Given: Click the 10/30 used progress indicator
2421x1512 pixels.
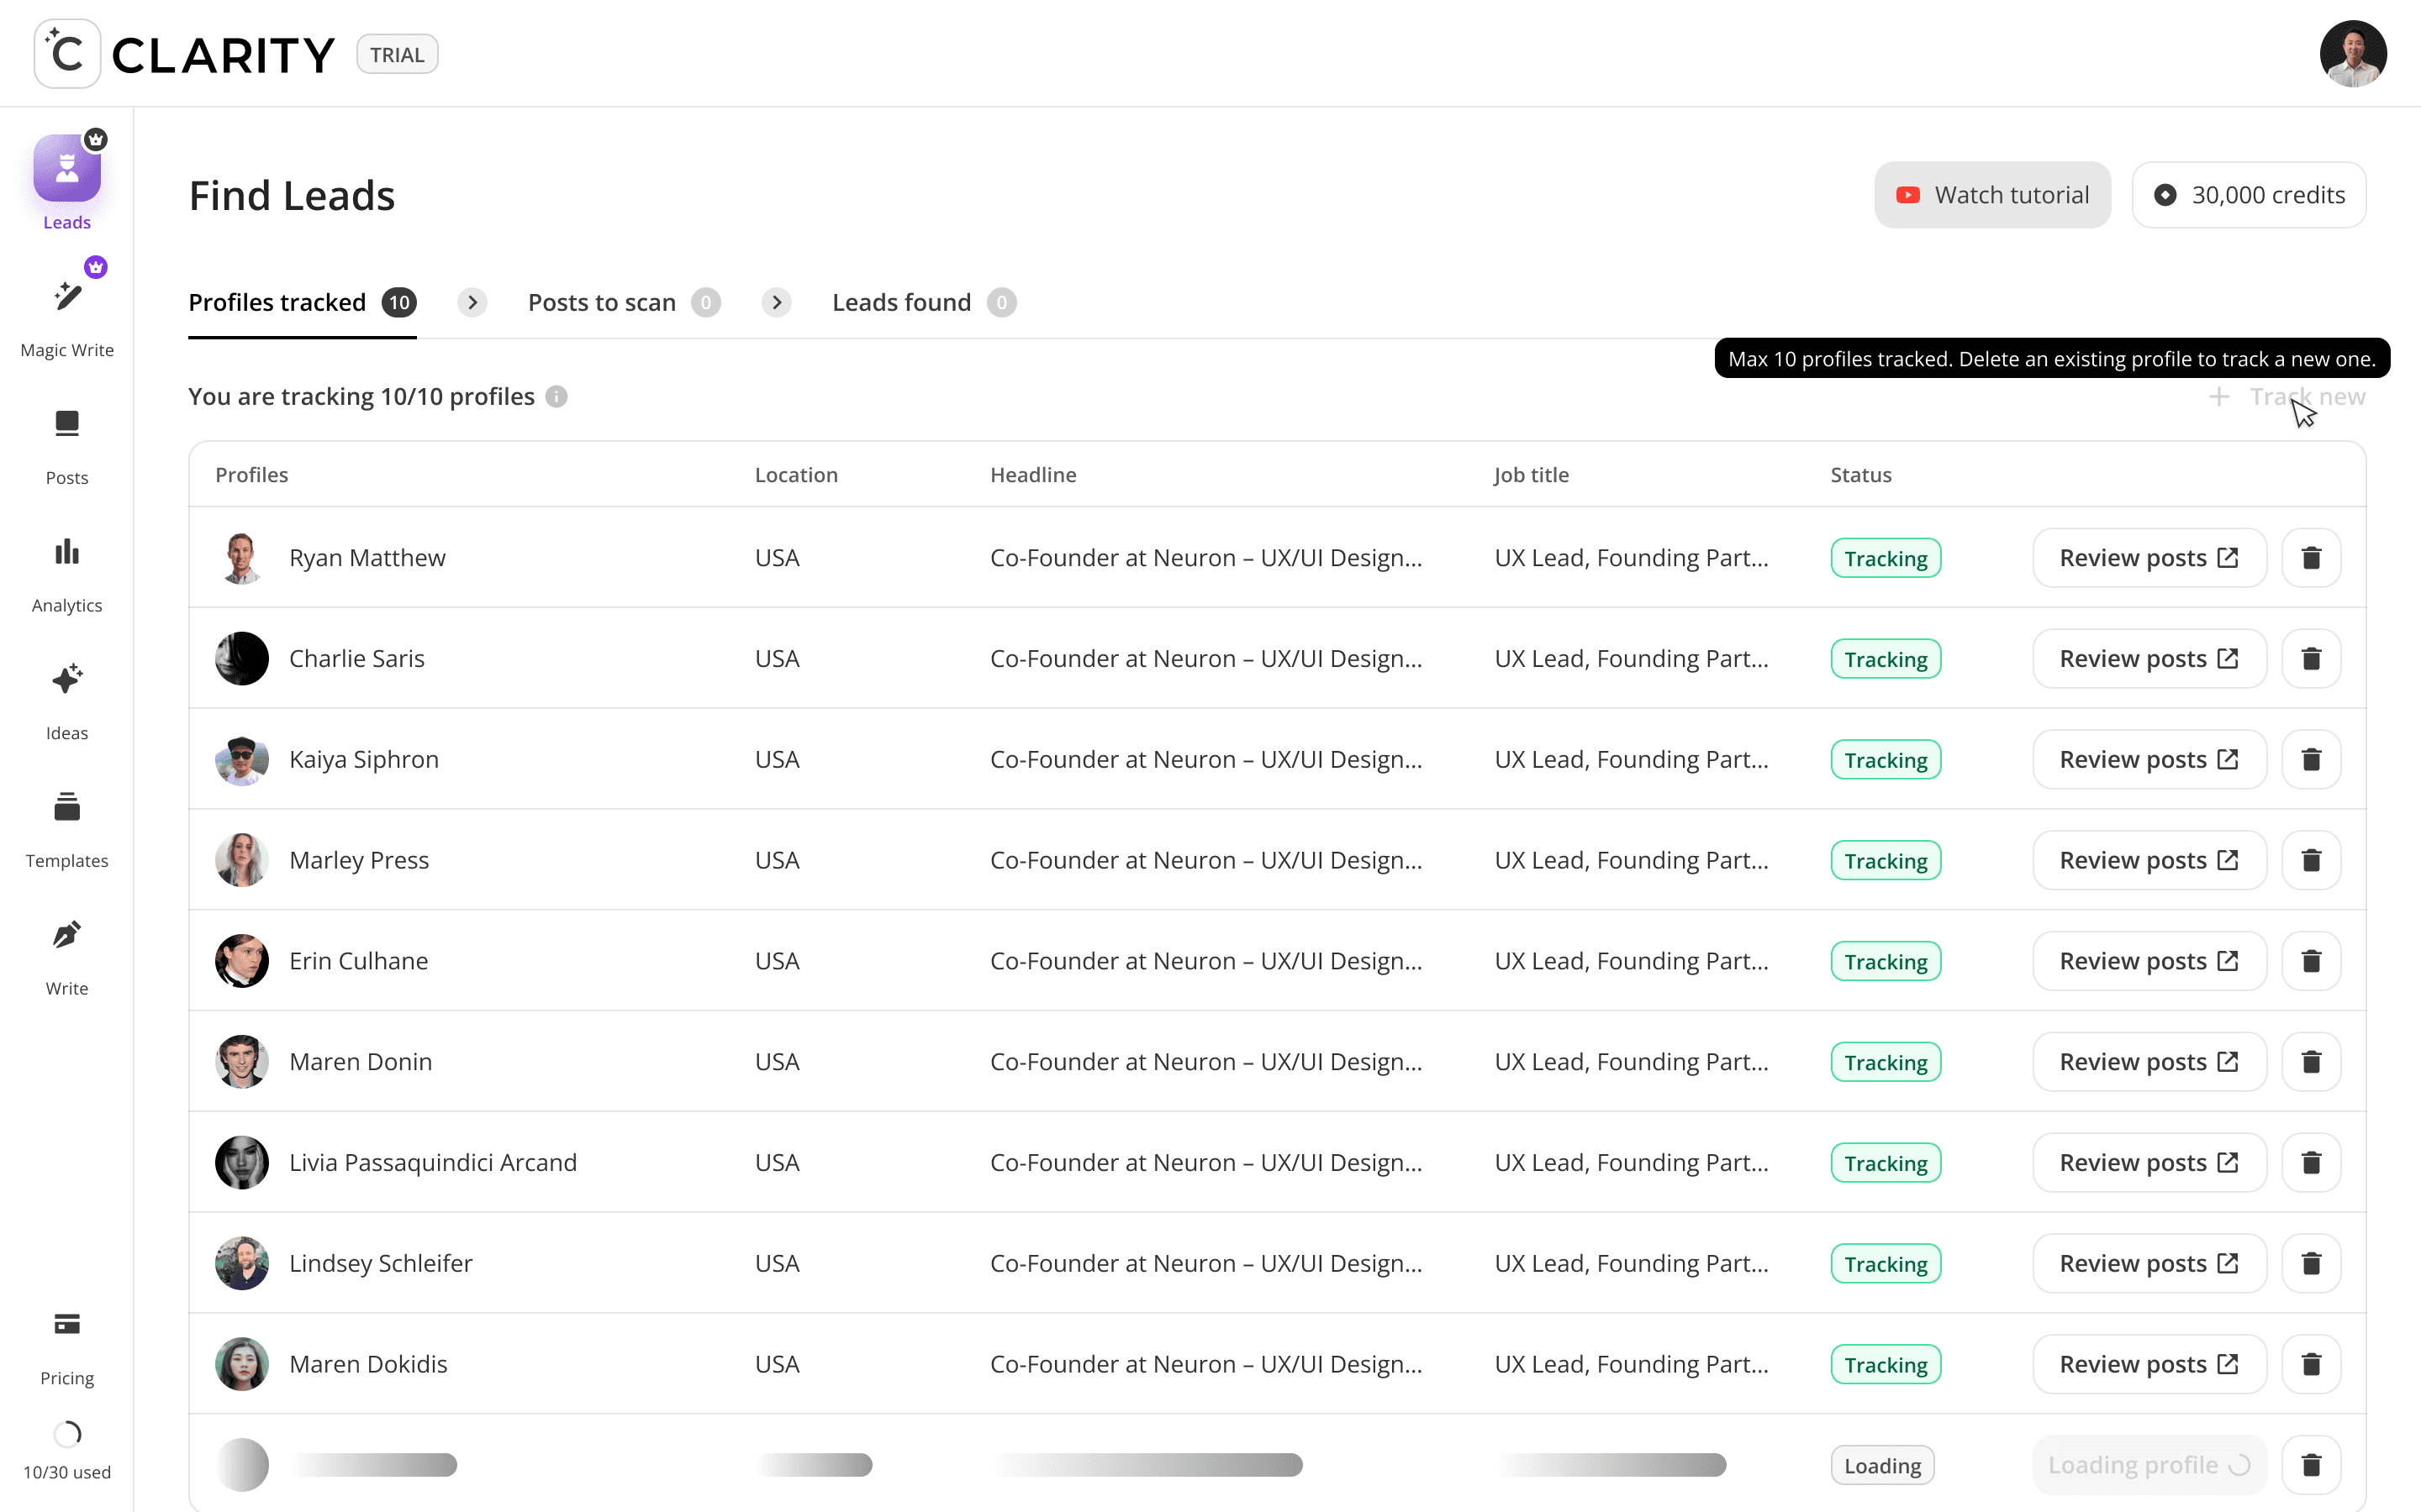Looking at the screenshot, I should coord(67,1435).
